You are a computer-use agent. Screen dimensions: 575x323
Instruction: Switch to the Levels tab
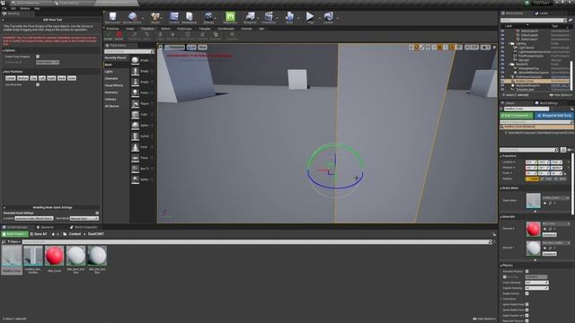click(541, 13)
